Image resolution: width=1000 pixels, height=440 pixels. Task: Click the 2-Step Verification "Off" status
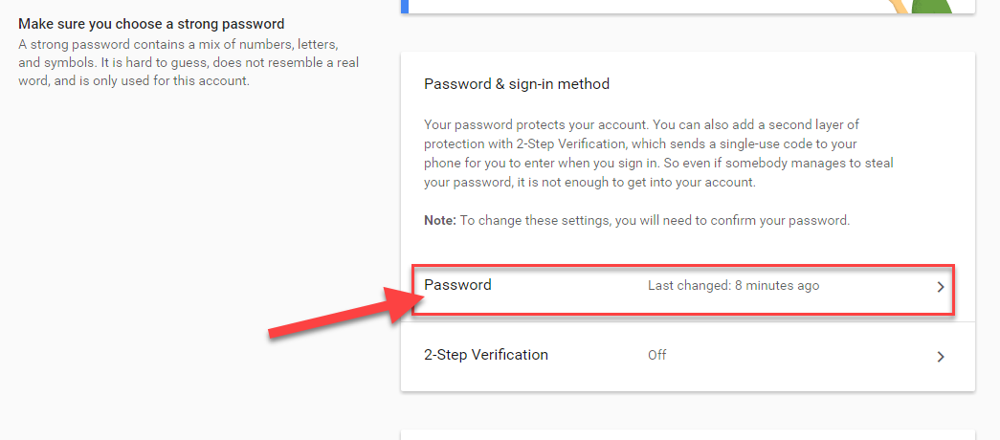pyautogui.click(x=656, y=355)
